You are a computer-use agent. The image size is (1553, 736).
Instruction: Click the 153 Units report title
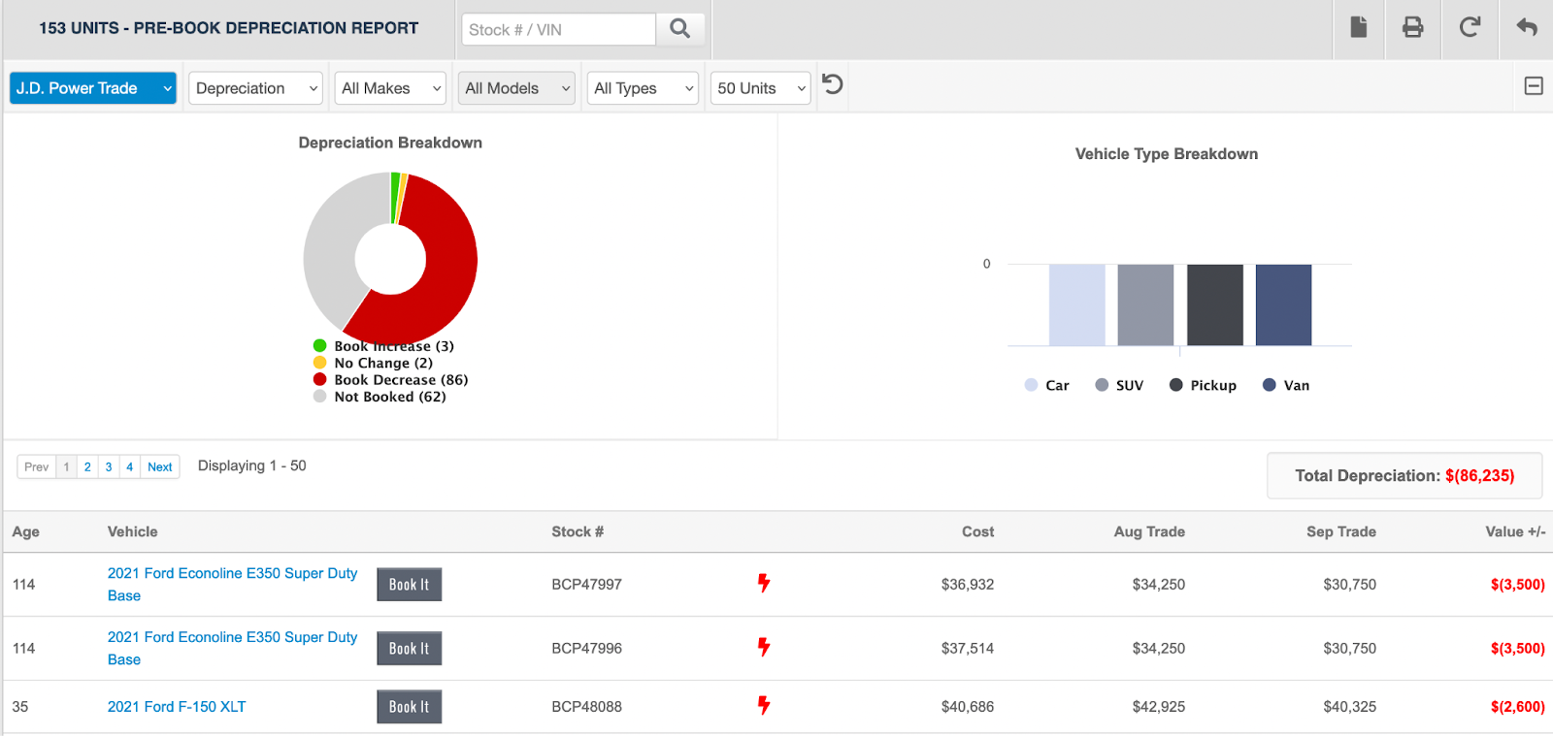point(229,28)
